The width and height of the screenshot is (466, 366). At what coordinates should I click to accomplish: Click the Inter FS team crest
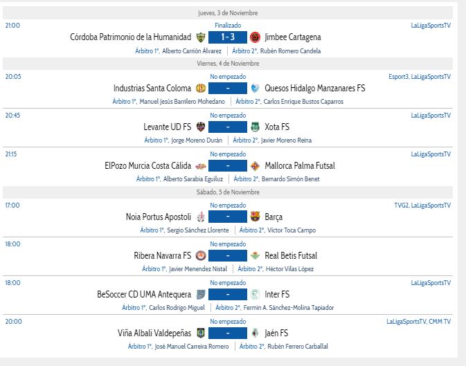(x=255, y=294)
